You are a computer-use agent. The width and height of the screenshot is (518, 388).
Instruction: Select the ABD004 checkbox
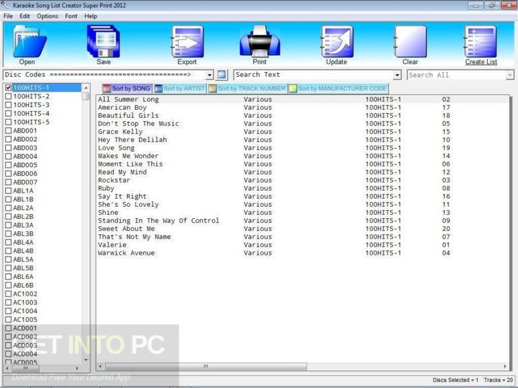click(x=9, y=156)
